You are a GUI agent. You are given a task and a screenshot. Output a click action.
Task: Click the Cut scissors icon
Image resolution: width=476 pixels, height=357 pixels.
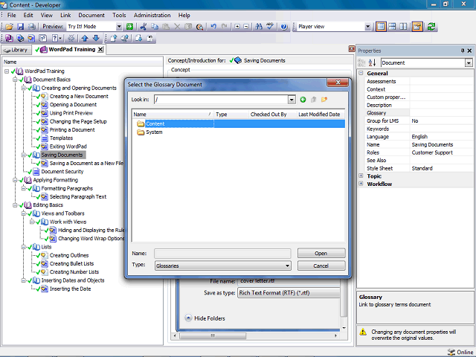144,27
